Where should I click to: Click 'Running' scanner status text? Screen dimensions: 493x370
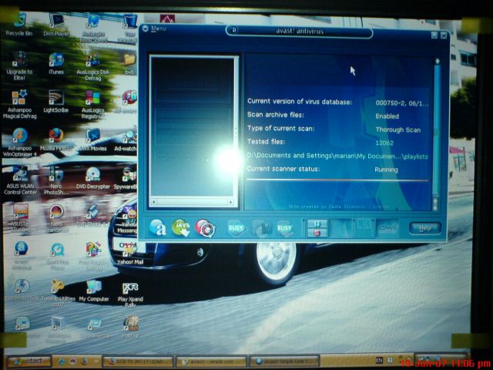click(x=386, y=170)
